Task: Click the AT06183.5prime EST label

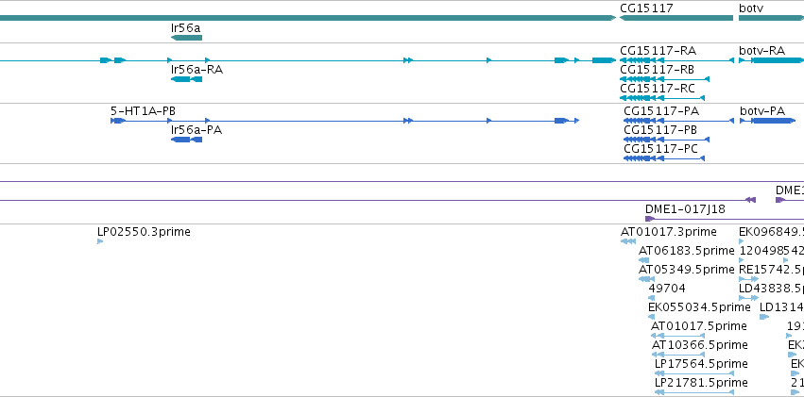Action: 687,251
